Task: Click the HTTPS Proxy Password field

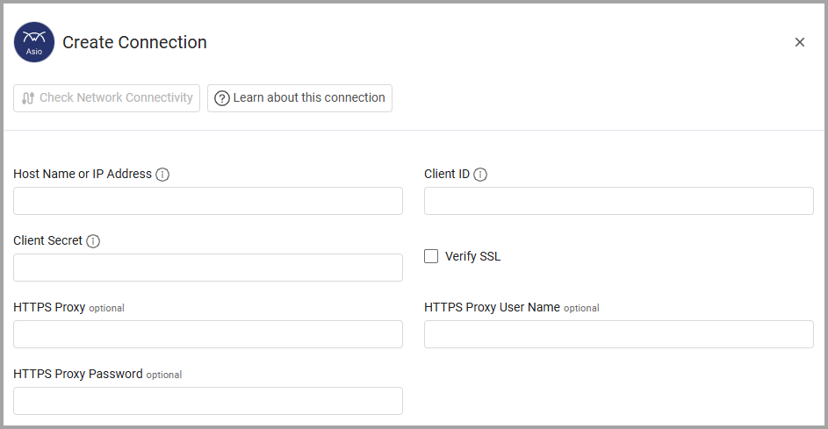Action: (x=208, y=401)
